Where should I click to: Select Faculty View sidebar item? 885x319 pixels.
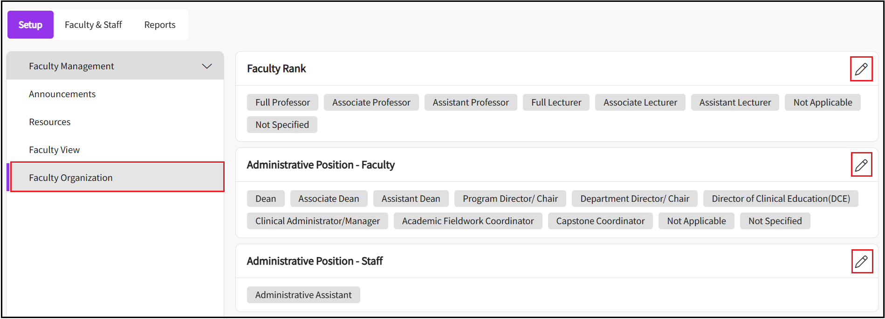click(x=54, y=150)
